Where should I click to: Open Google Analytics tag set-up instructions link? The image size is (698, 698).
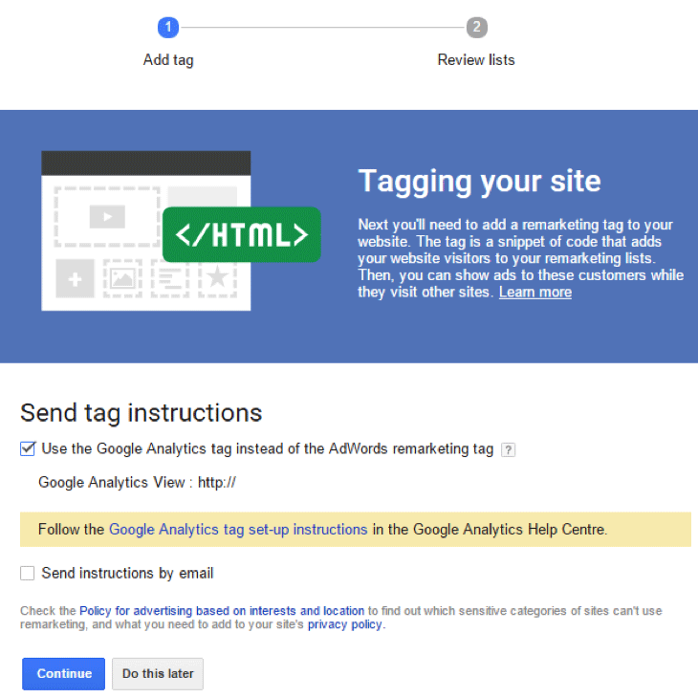click(238, 530)
